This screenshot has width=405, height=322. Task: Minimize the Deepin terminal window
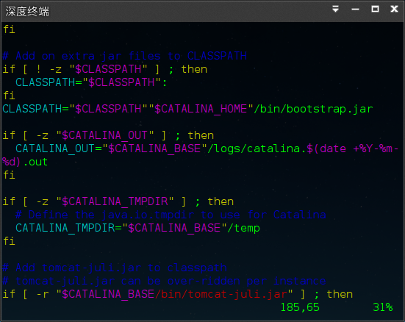click(355, 10)
